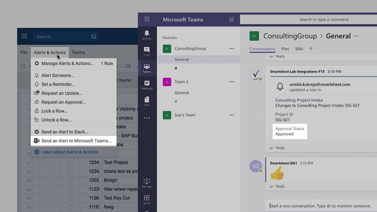Click the new chat compose icon
The image size is (377, 212).
[x=231, y=20]
